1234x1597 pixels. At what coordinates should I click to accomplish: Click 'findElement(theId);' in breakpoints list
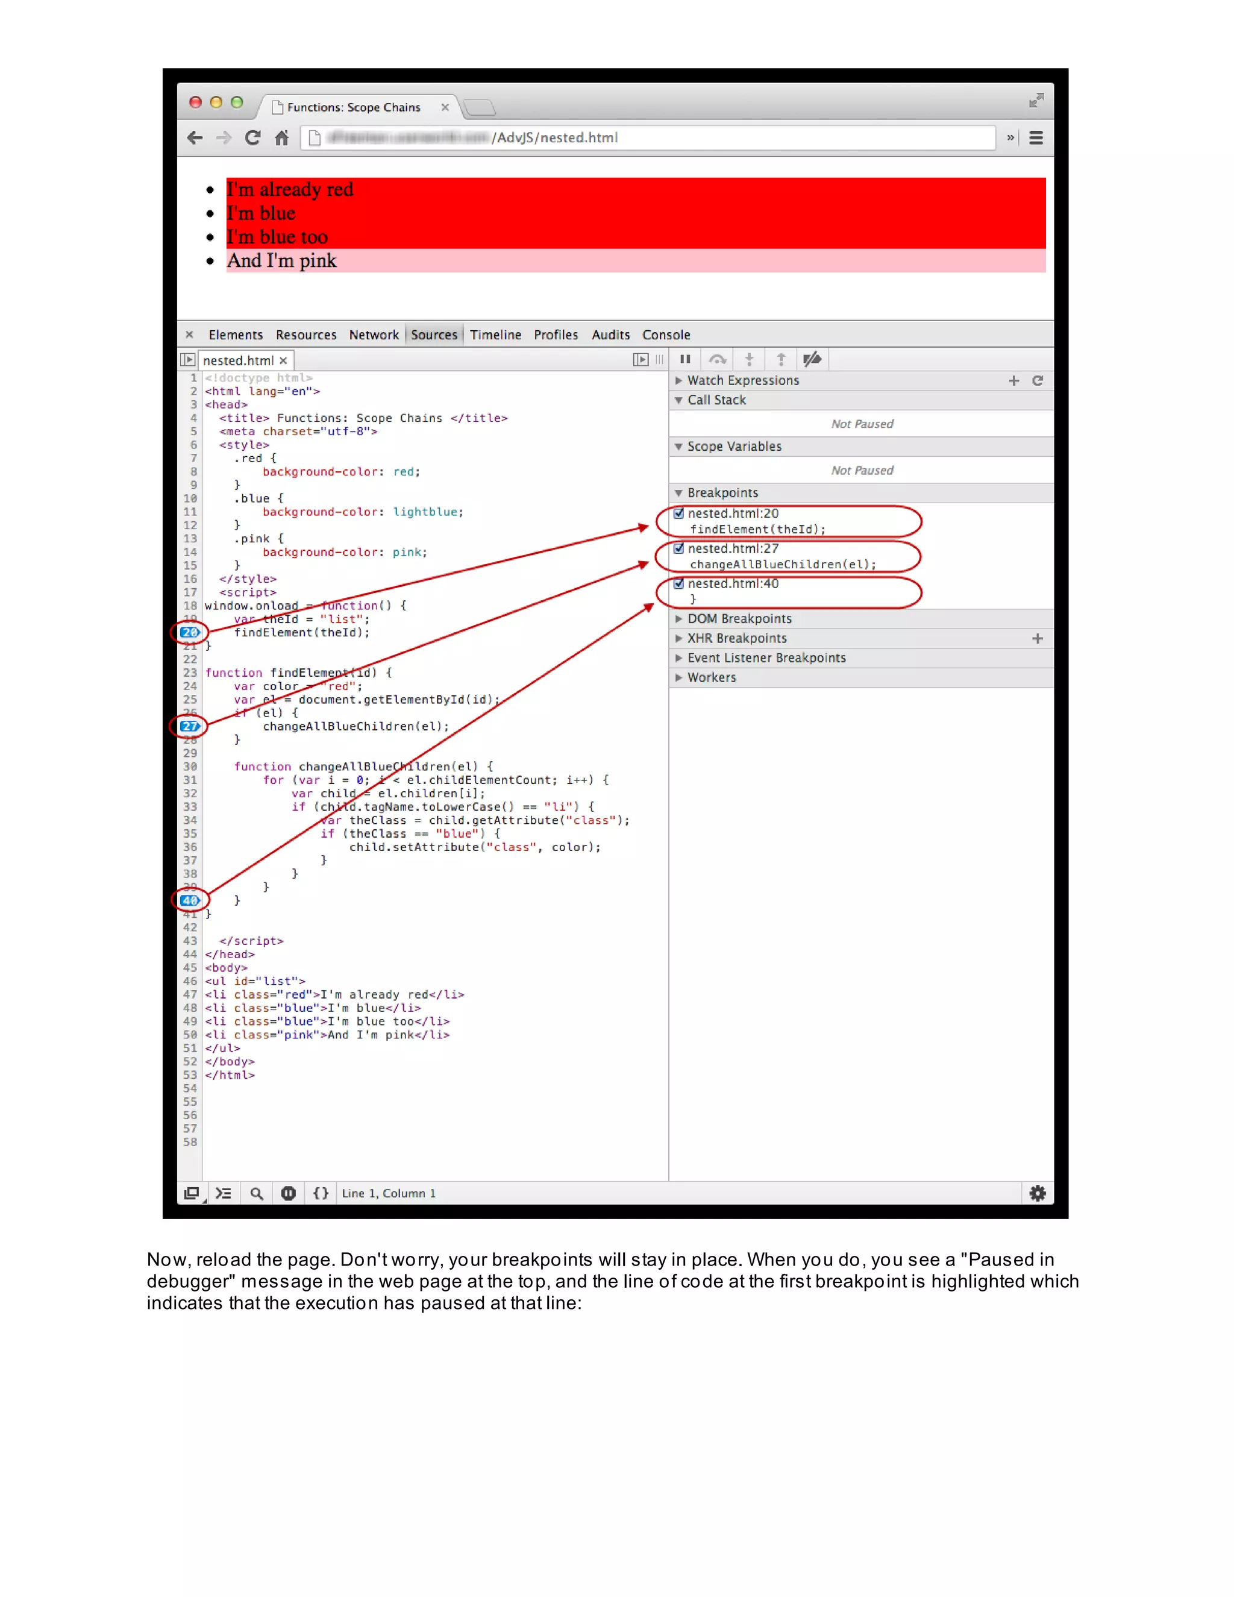tap(757, 529)
